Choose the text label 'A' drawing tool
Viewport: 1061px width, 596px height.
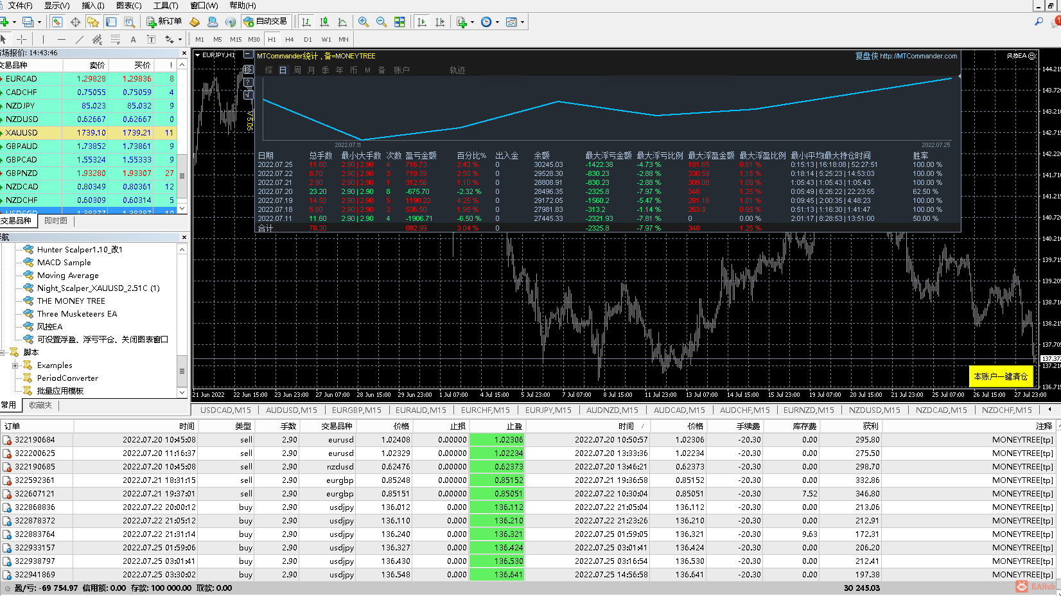coord(133,39)
